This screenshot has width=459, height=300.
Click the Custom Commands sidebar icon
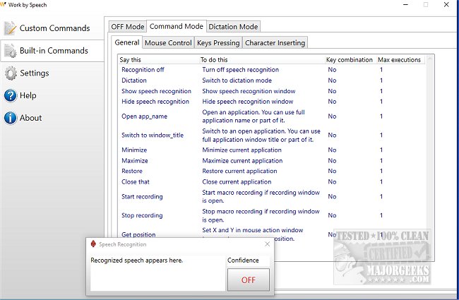click(x=11, y=28)
